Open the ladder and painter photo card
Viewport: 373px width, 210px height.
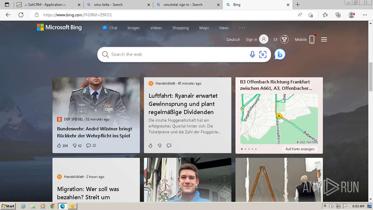[279, 180]
